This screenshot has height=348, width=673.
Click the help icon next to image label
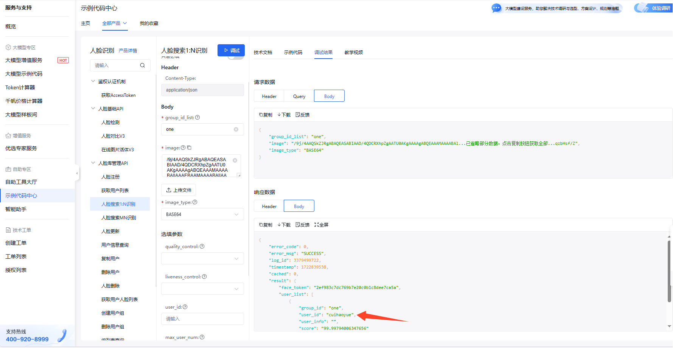point(183,148)
